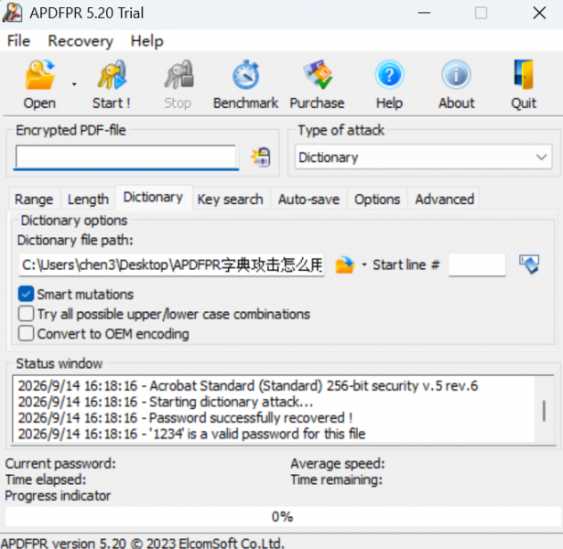Screen dimensions: 563x549
Task: Click the 'Password successfully recovered !' log line
Action: pyautogui.click(x=185, y=417)
